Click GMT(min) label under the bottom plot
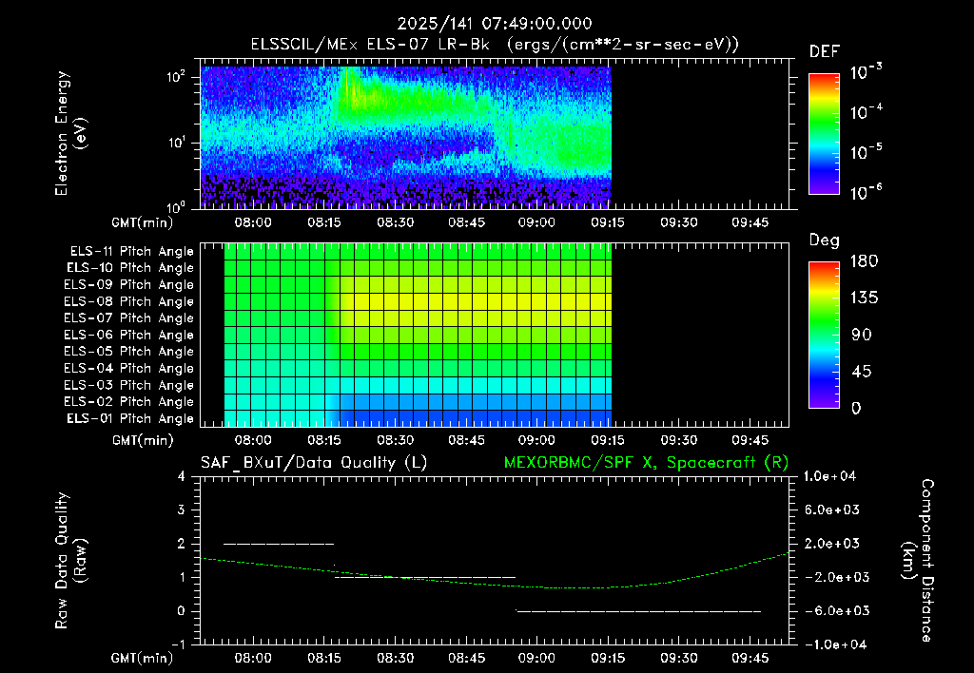974x673 pixels. click(x=143, y=658)
